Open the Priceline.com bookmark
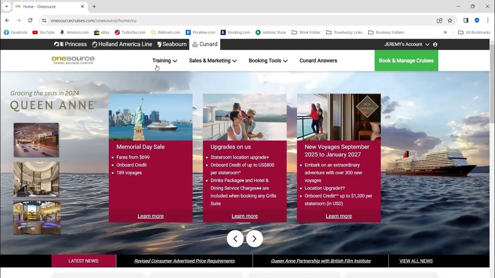Viewport: 495px width, 278px height. pyautogui.click(x=200, y=32)
